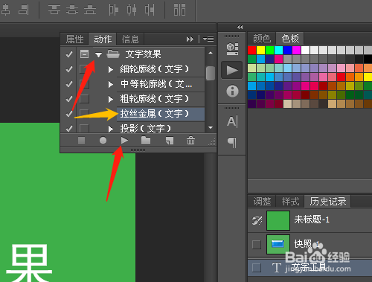Play the selected action in Actions panel
This screenshot has width=372, height=282.
coord(124,141)
